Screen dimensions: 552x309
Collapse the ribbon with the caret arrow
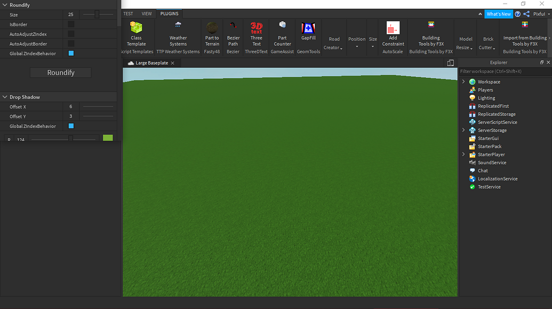point(480,14)
